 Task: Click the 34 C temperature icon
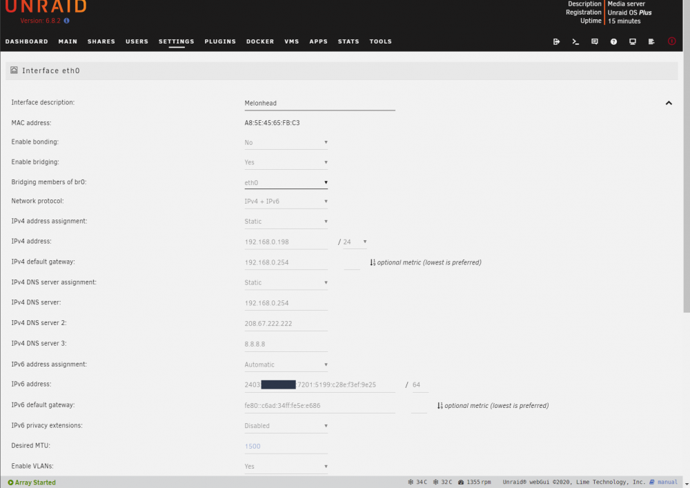411,482
